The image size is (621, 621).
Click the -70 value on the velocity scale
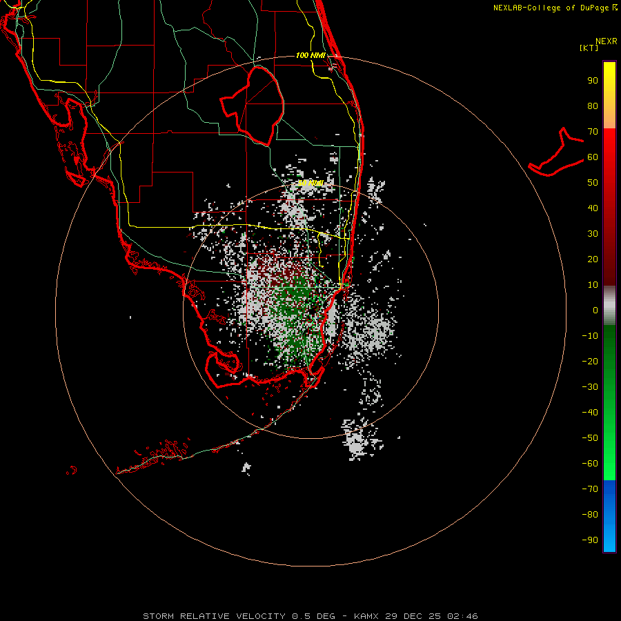coord(590,489)
